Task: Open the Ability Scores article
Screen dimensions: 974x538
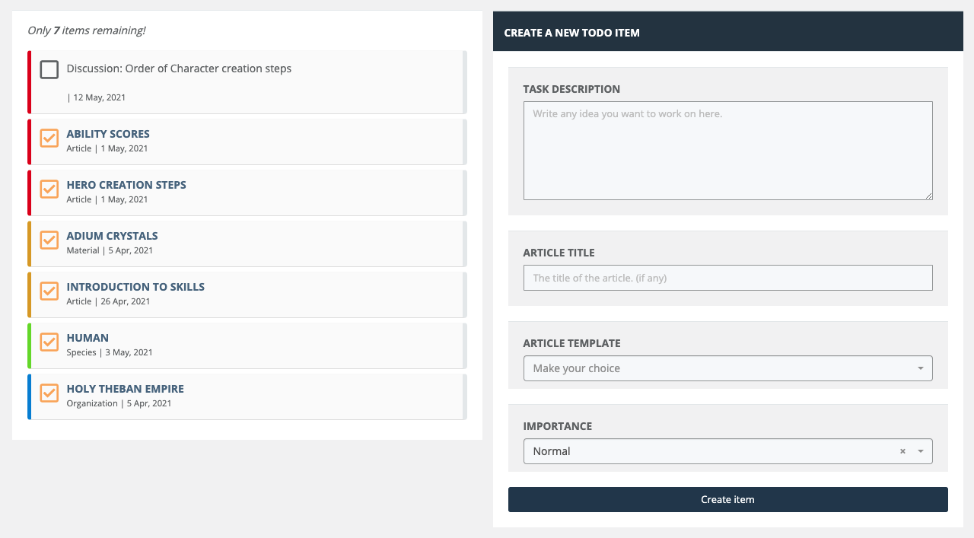Action: pyautogui.click(x=108, y=134)
